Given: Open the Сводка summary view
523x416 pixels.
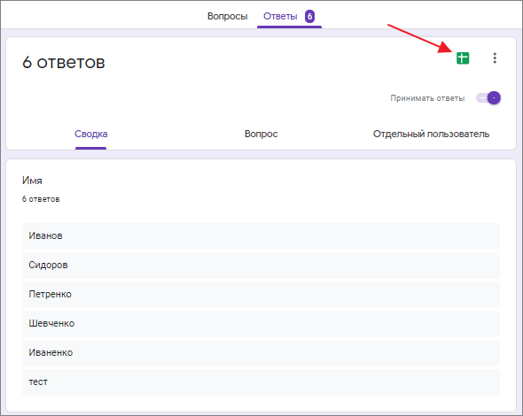Looking at the screenshot, I should click(x=90, y=134).
